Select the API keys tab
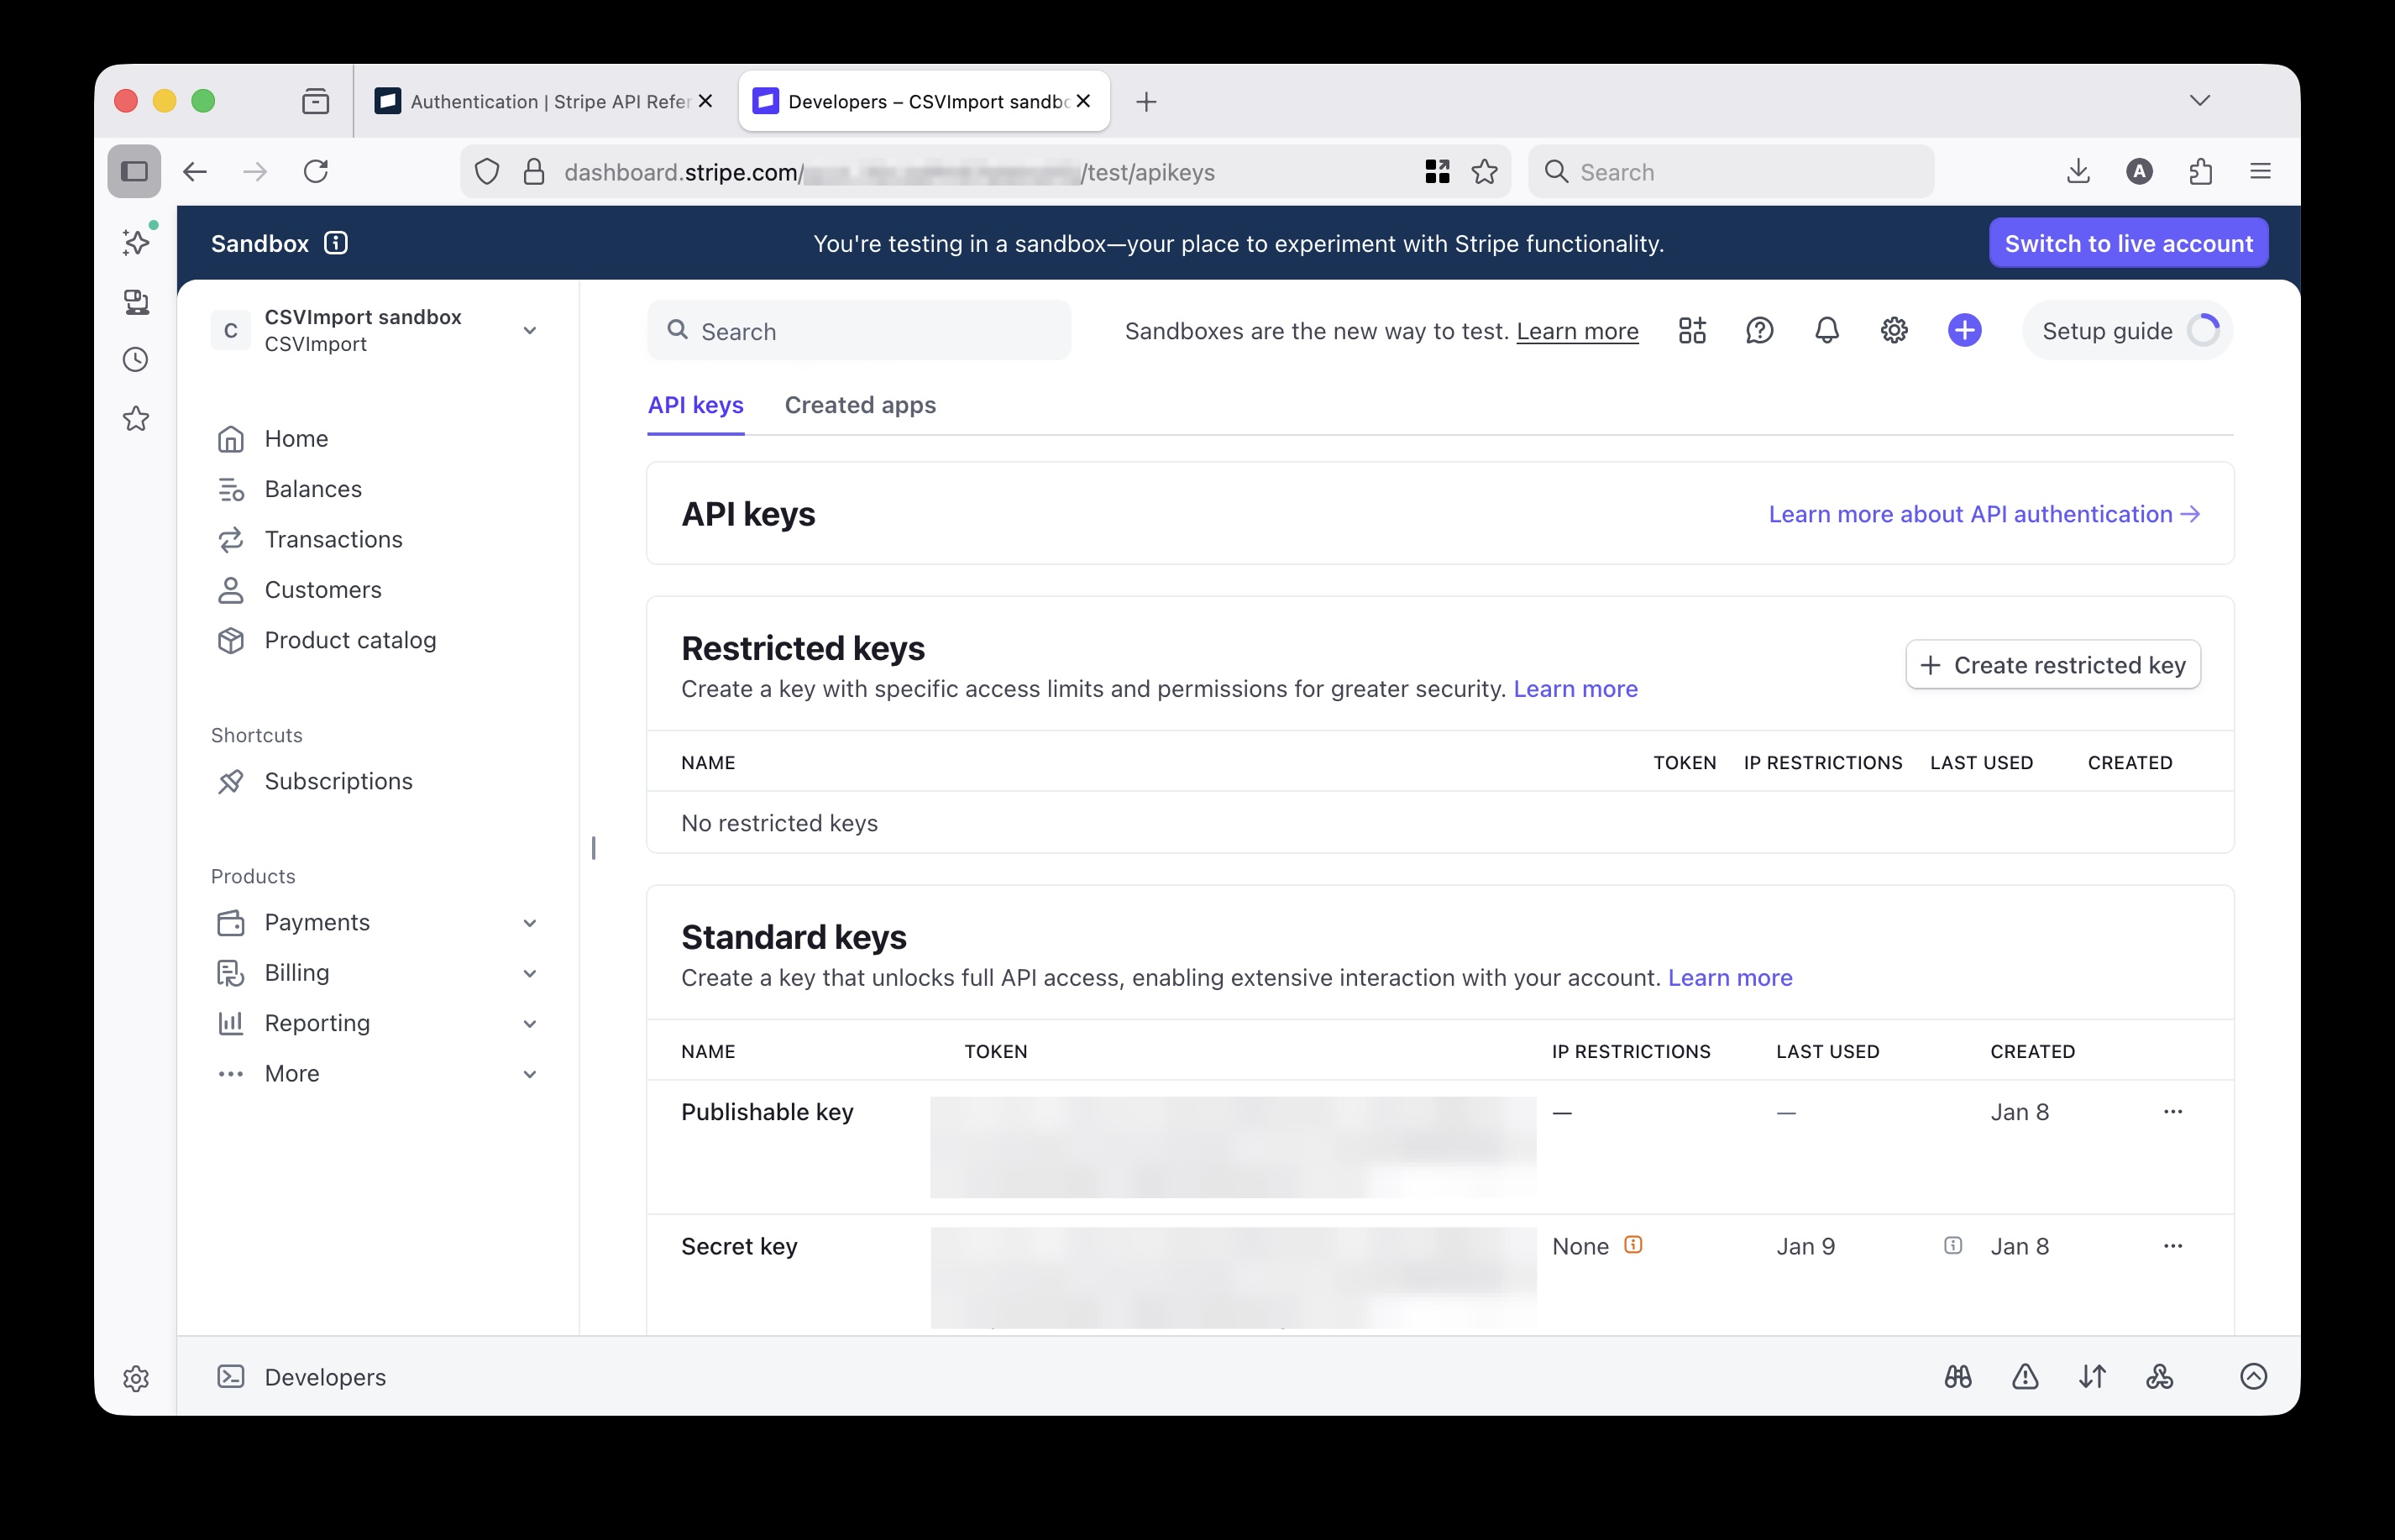The width and height of the screenshot is (2395, 1540). coord(695,406)
